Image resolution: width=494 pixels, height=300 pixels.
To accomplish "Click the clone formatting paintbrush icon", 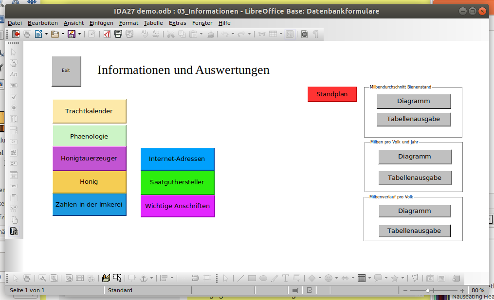I will coord(211,34).
